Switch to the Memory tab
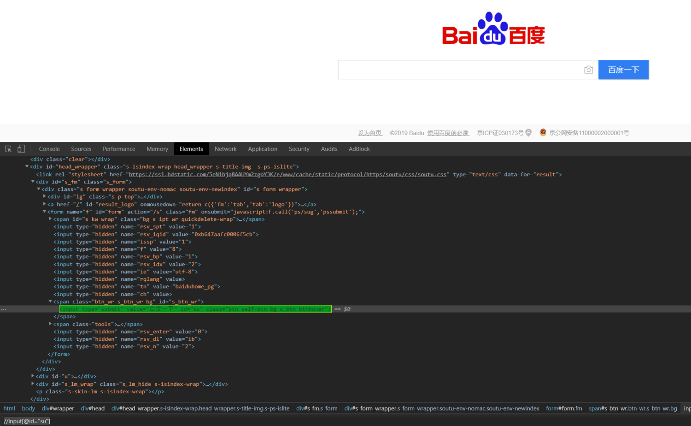The height and width of the screenshot is (426, 691). pos(157,149)
